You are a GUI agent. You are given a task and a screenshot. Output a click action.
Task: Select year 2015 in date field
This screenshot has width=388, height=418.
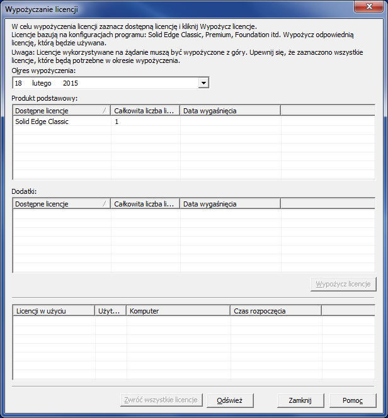point(71,83)
